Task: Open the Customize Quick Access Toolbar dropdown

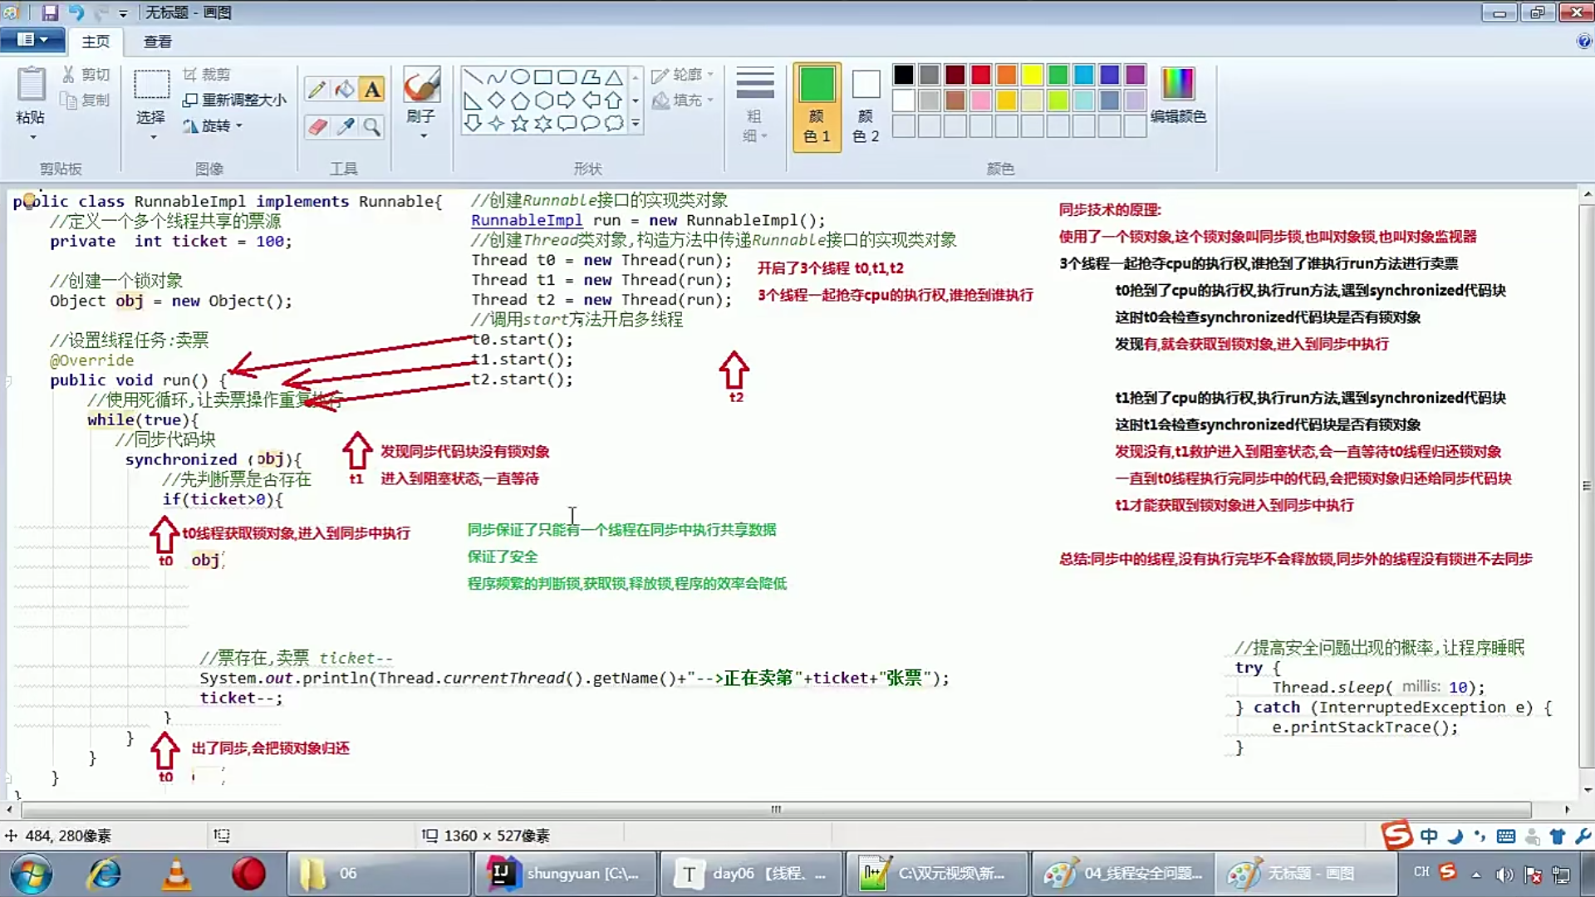Action: tap(123, 13)
